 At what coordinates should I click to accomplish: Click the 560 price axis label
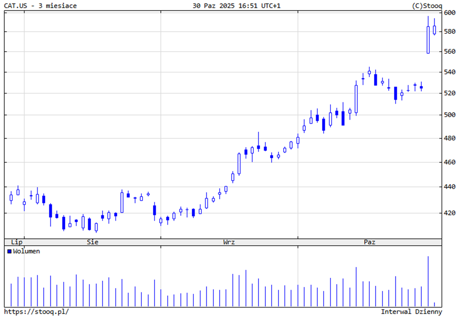(x=450, y=51)
